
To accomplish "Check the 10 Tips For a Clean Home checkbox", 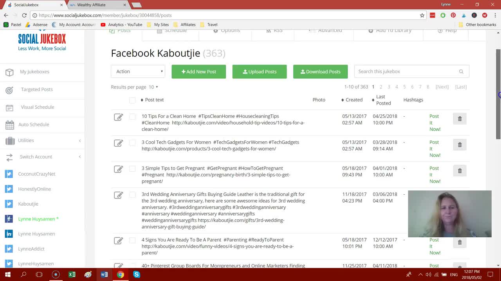I will click(x=132, y=117).
